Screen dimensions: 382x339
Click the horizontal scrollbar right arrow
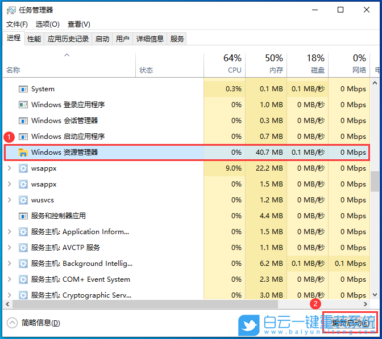click(x=365, y=304)
